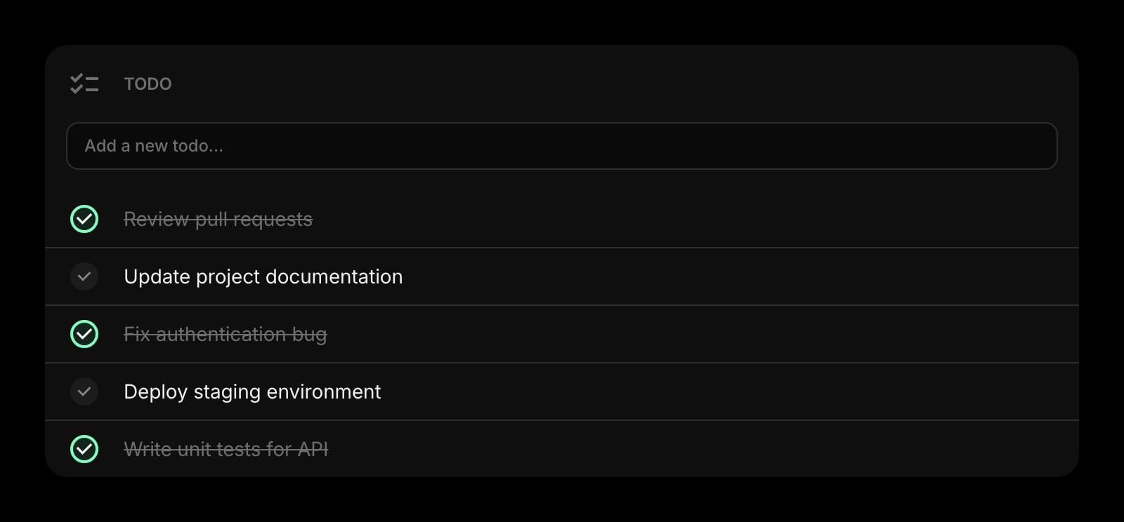Click the TODO header title
This screenshot has height=522, width=1124.
click(x=148, y=83)
